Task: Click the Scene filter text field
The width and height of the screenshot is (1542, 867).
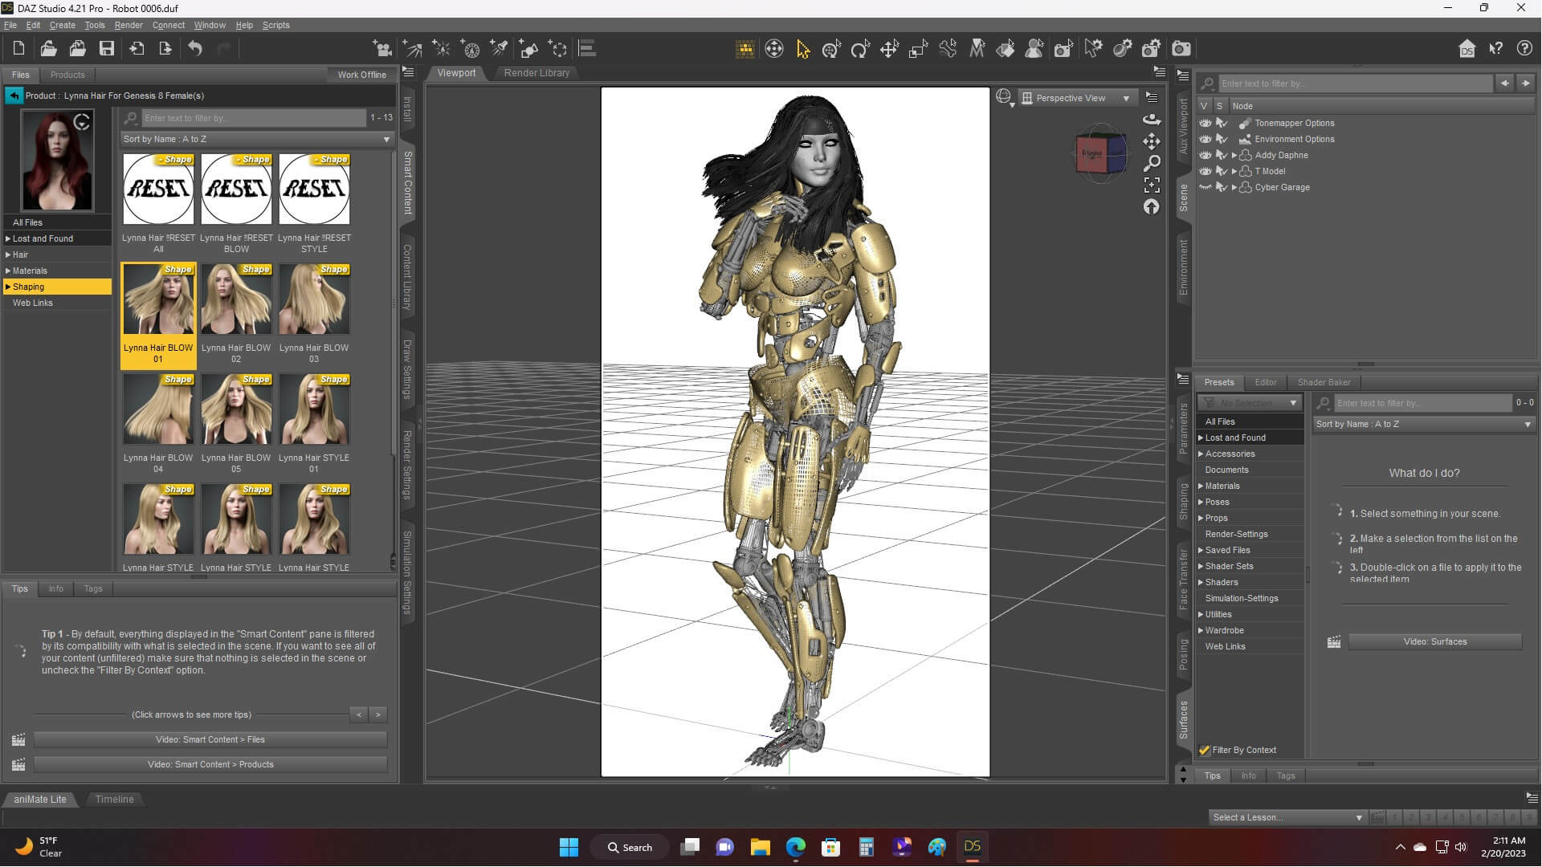Action: click(1355, 83)
